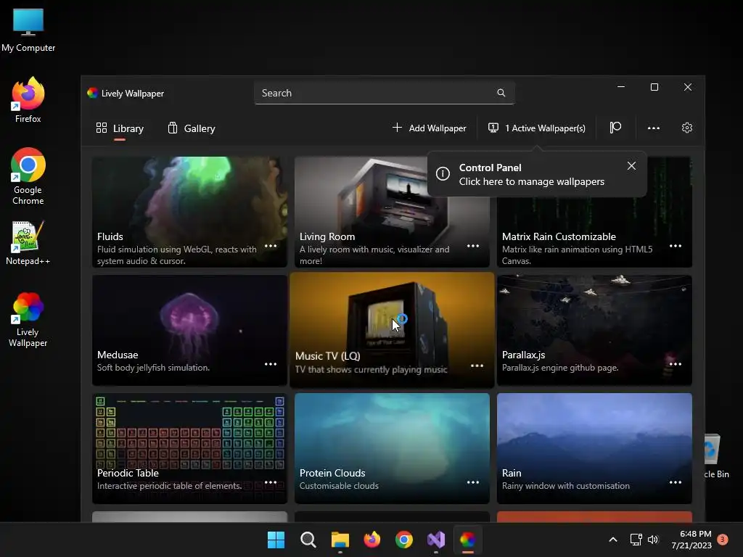This screenshot has width=743, height=557.
Task: Open options menu for Rain wallpaper
Action: (x=676, y=482)
